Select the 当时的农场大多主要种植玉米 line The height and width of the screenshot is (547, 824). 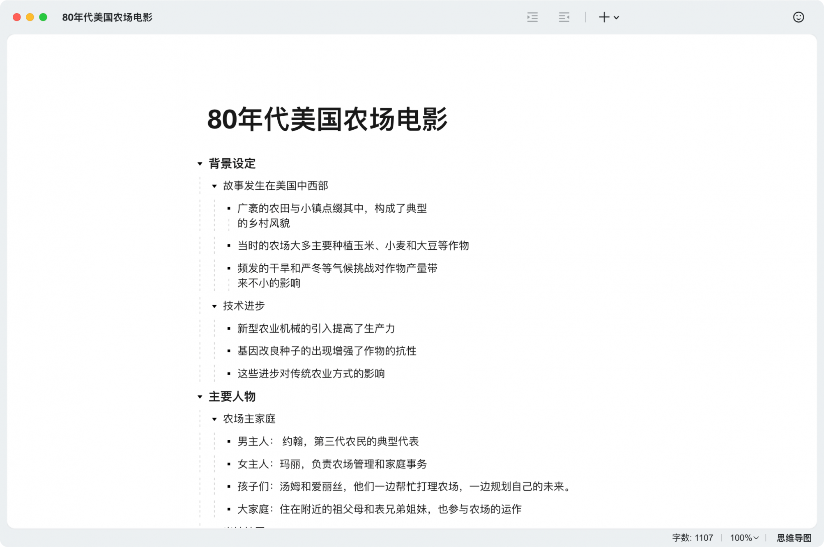pos(353,246)
